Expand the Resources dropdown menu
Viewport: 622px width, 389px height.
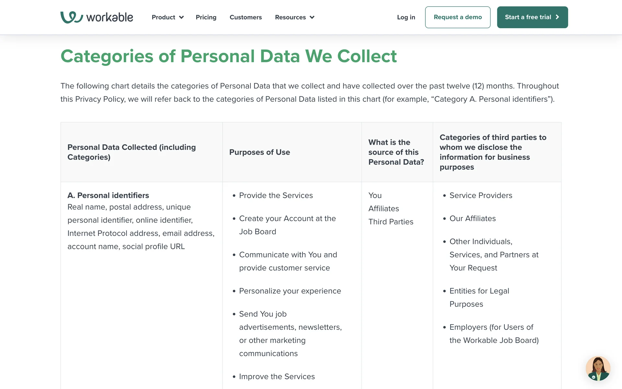[x=294, y=17]
